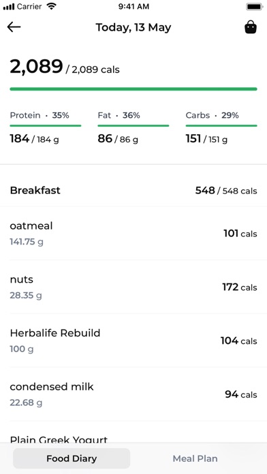This screenshot has height=474, width=267.
Task: Switch to the Meal Plan tab
Action: point(195,458)
